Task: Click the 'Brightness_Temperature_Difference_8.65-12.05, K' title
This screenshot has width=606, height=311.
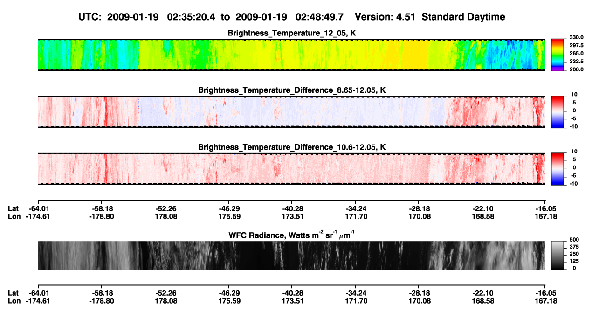Action: click(292, 90)
